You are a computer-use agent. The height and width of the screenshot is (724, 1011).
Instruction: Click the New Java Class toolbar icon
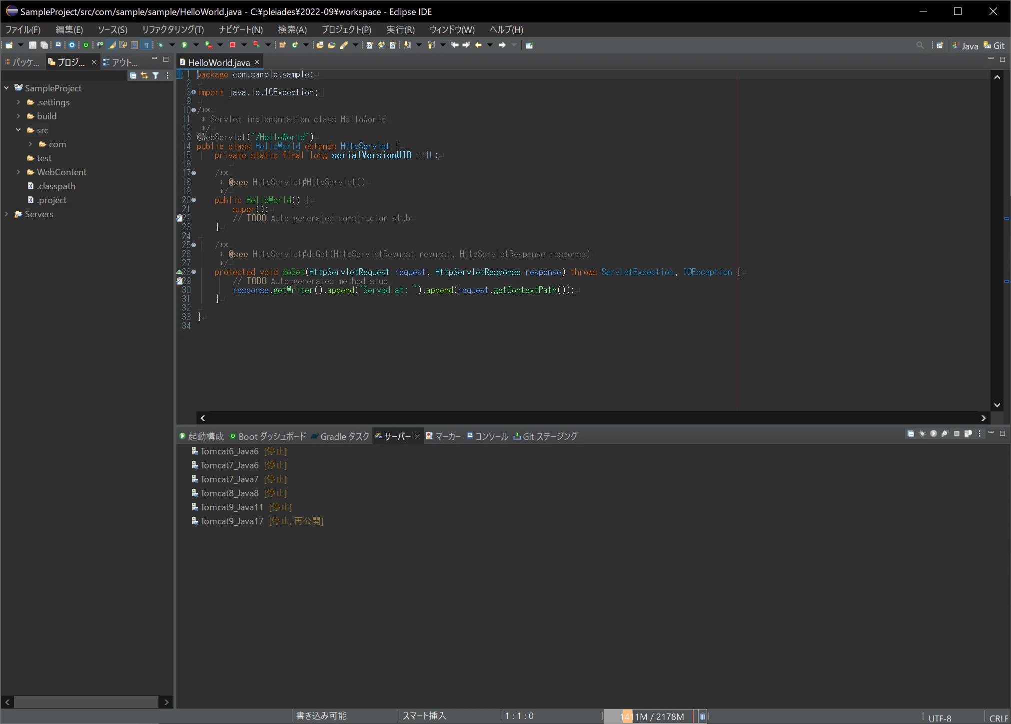tap(295, 45)
